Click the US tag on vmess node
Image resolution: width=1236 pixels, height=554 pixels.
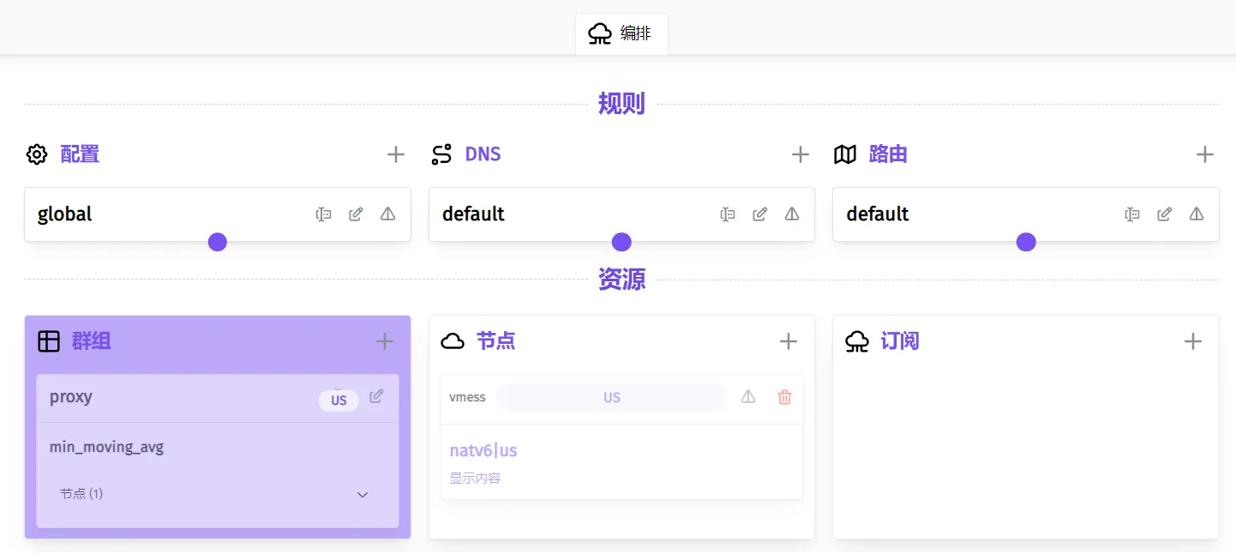pos(611,398)
